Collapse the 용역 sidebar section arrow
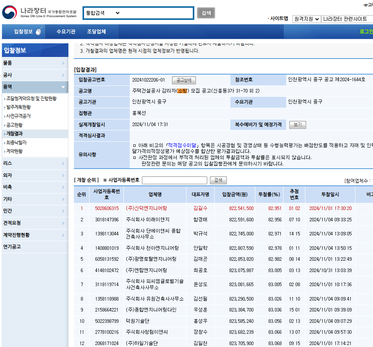 (63, 87)
